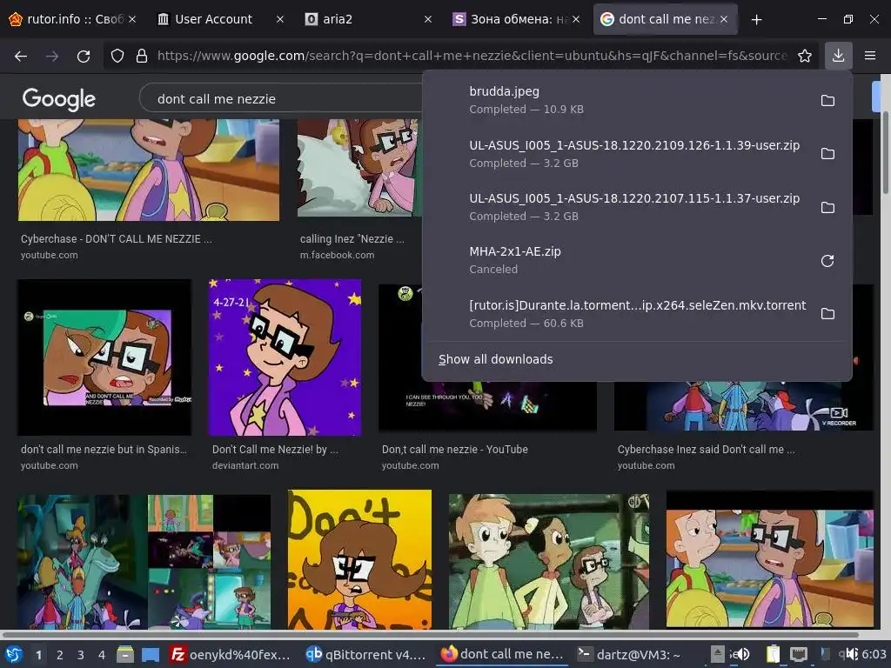The height and width of the screenshot is (668, 891).
Task: Retry the canceled MHA-2x1-AE.zip download
Action: pyautogui.click(x=827, y=261)
